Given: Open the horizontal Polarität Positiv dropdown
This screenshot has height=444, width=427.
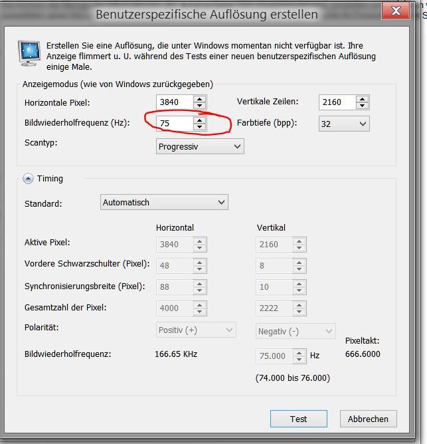Looking at the screenshot, I should 196,330.
